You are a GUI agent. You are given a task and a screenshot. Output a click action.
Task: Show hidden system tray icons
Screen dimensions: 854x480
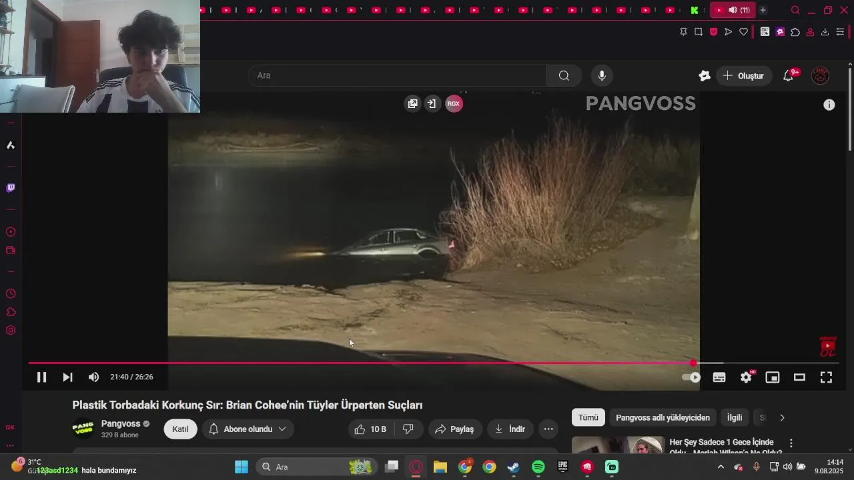721,467
